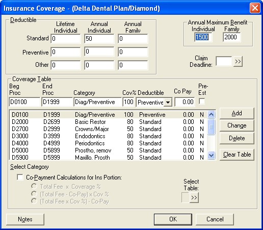The height and width of the screenshot is (230, 263).
Task: Select the Basic Restor coverage row
Action: pos(109,122)
